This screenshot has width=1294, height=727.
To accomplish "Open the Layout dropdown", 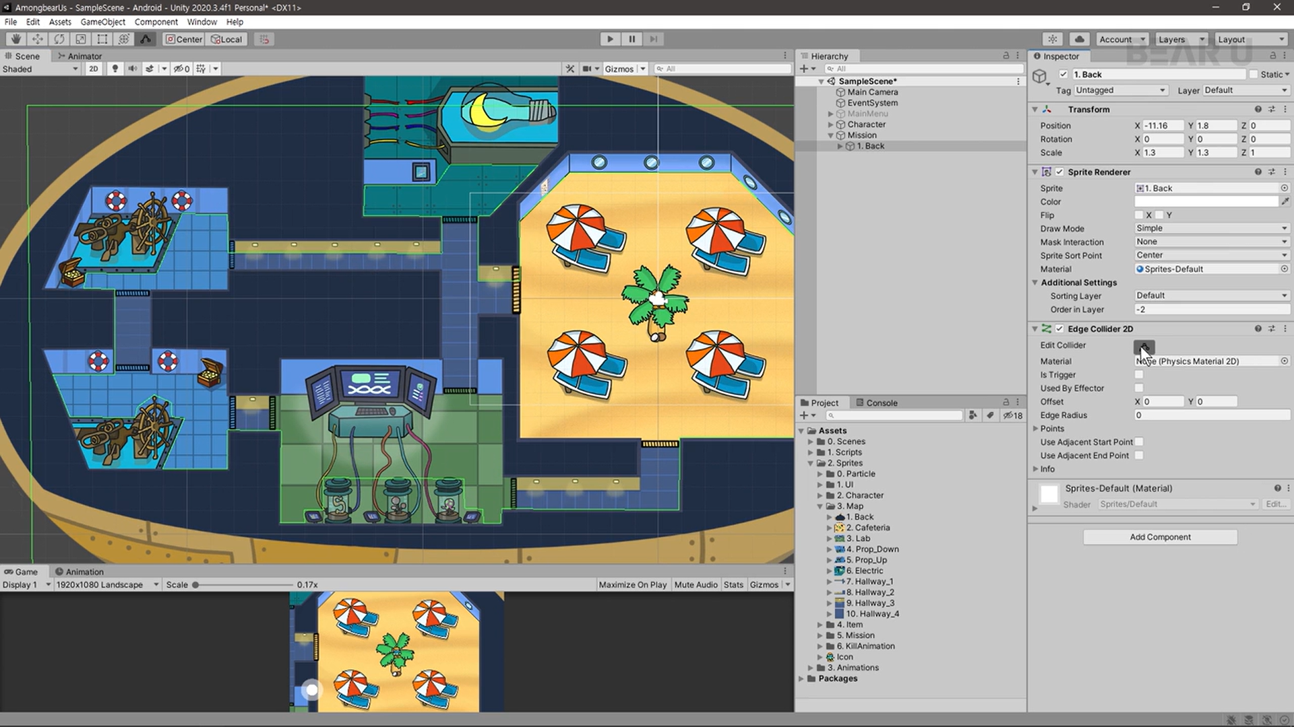I will point(1252,39).
